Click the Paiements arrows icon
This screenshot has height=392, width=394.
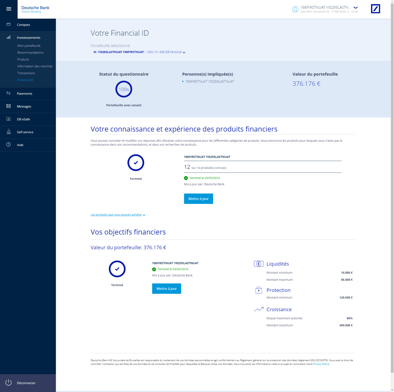click(9, 93)
